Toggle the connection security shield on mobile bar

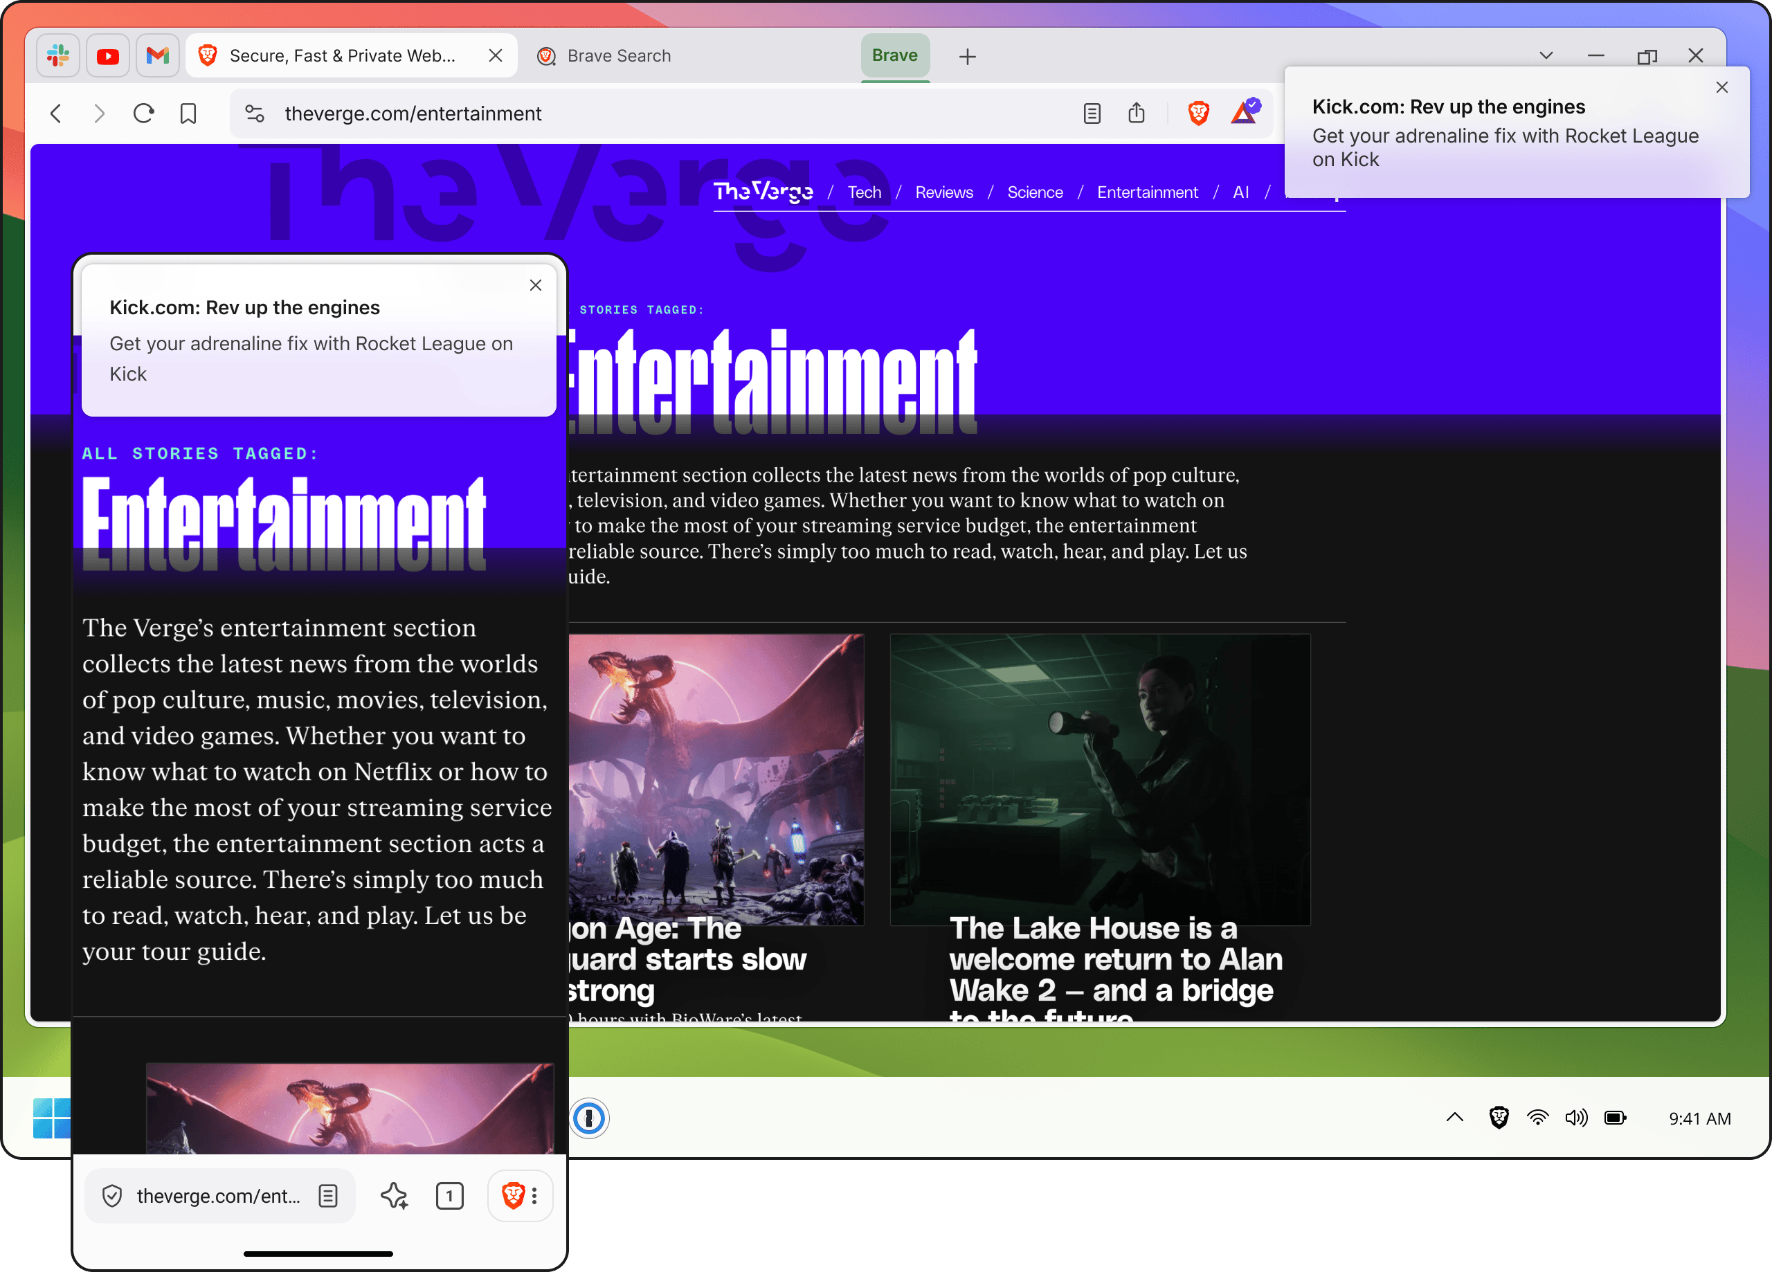(111, 1196)
